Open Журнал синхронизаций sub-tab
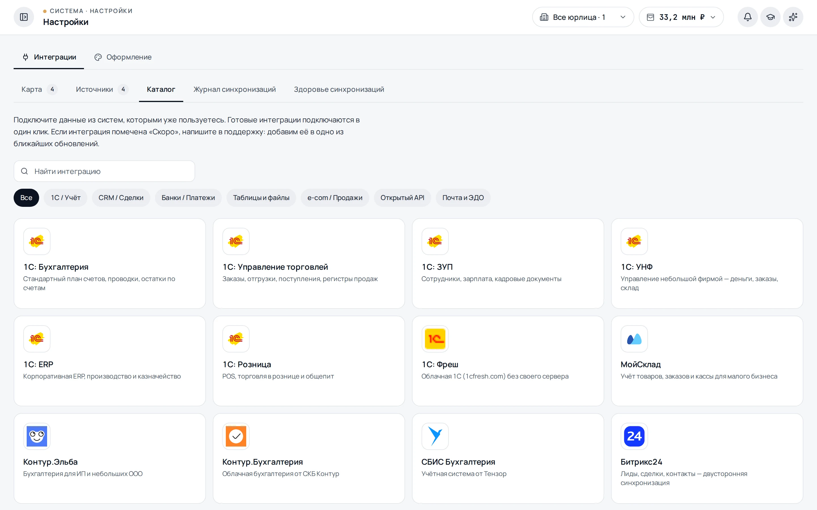 click(235, 89)
